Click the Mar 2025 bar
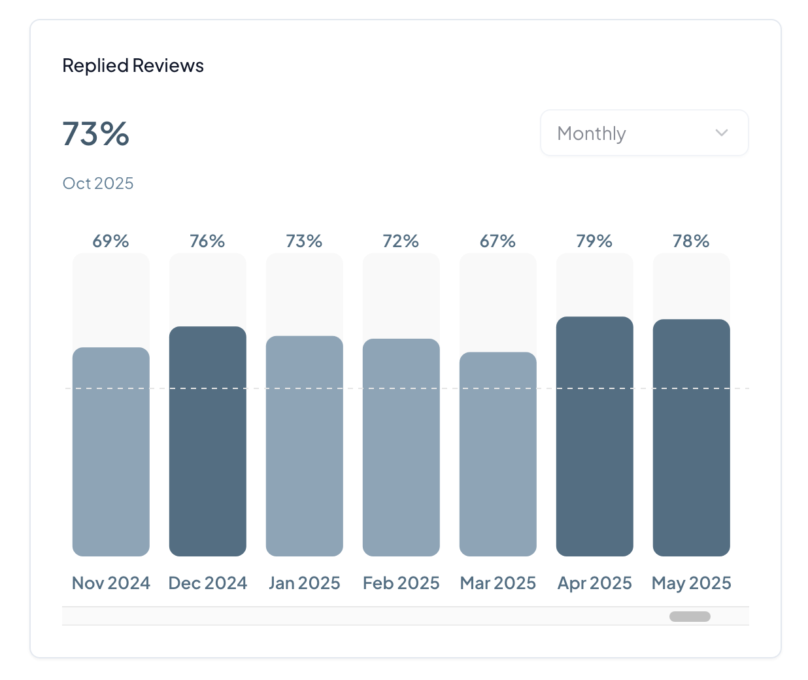The height and width of the screenshot is (680, 808). point(498,454)
